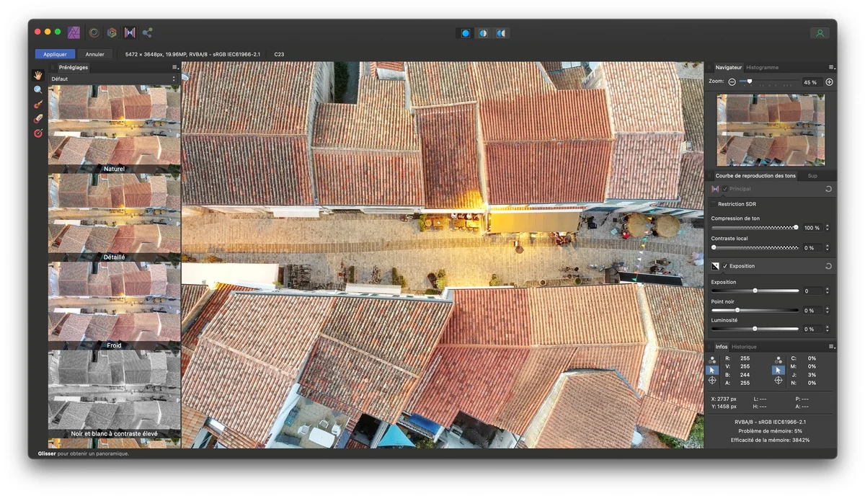Select the overlay gradient tool

[x=38, y=133]
